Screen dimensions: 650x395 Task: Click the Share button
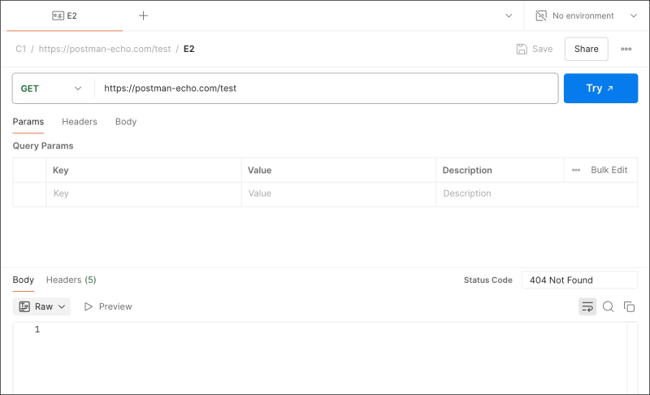pos(586,49)
